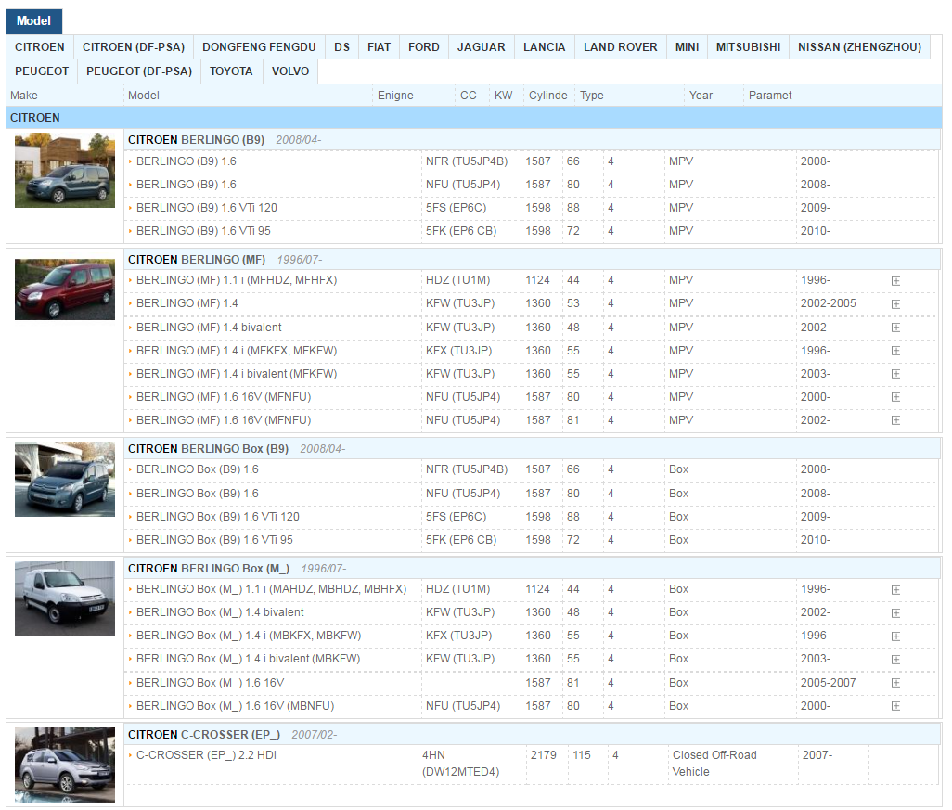Select the DS make tab
Screen dimensions: 952x810
[x=341, y=47]
